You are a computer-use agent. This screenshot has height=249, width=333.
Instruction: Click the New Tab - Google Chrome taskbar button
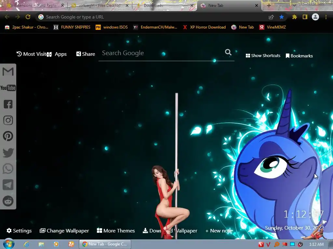coord(105,244)
